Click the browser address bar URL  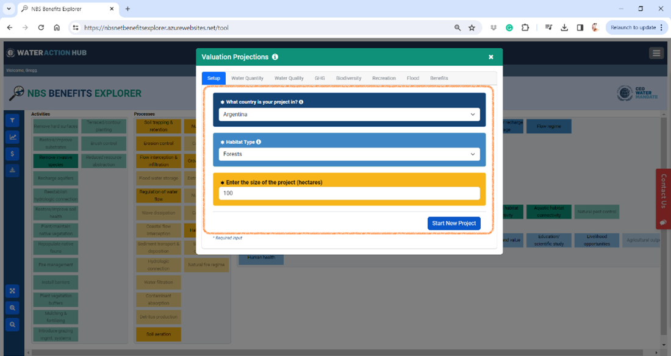pos(156,27)
